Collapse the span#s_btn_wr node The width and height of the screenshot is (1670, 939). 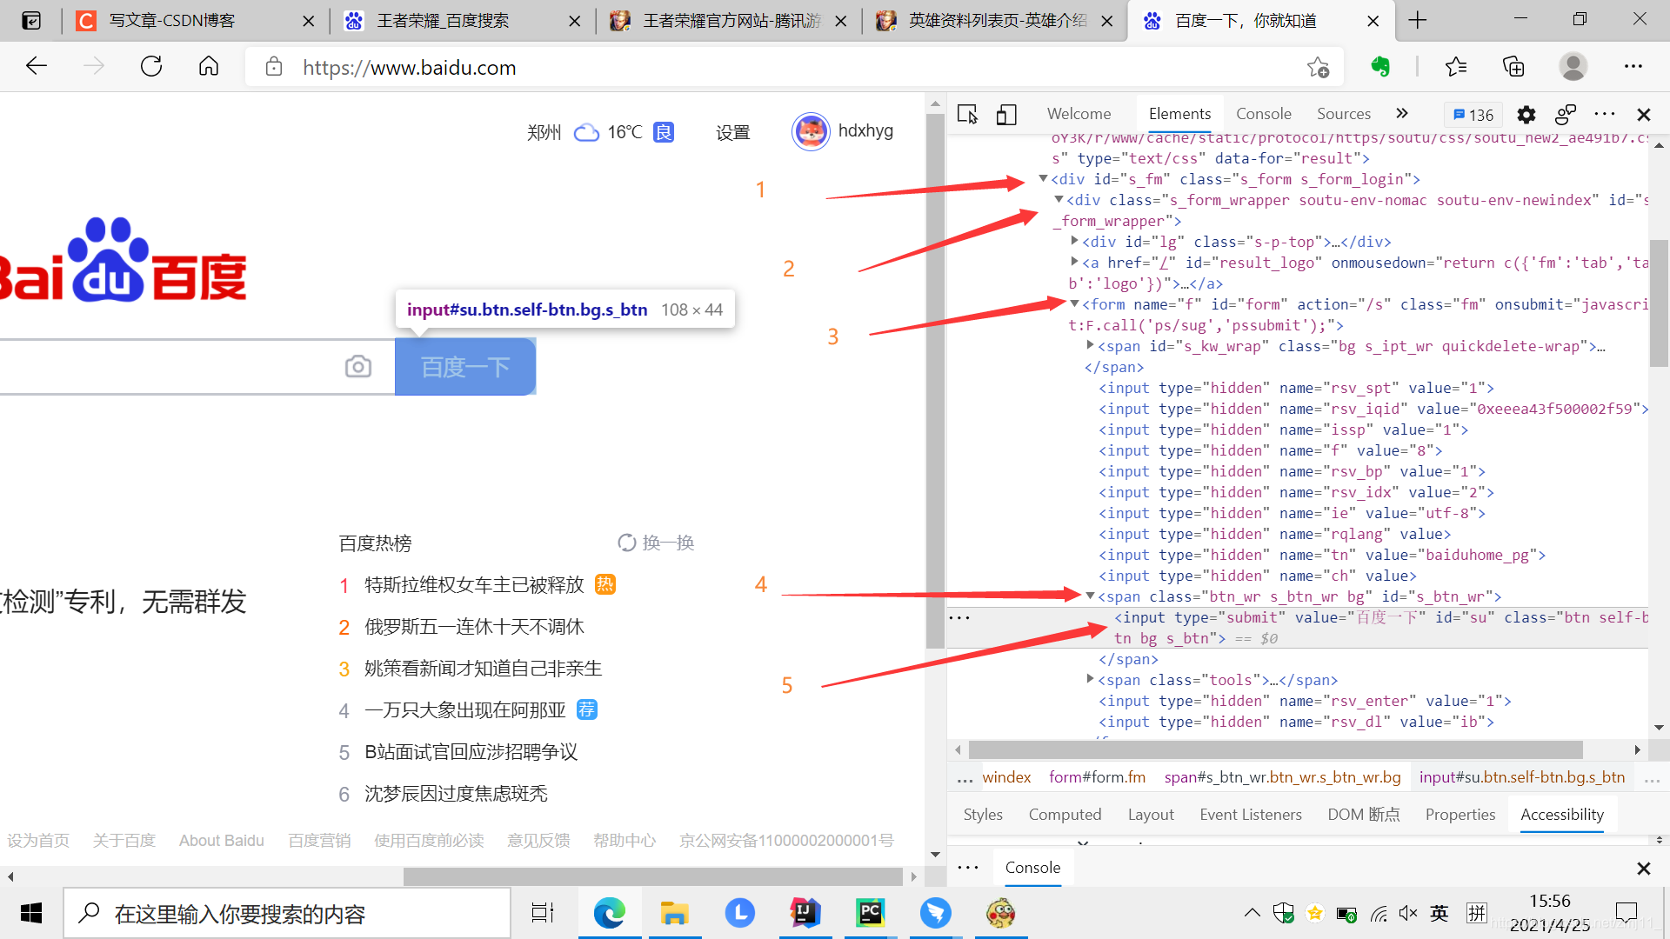click(1090, 596)
